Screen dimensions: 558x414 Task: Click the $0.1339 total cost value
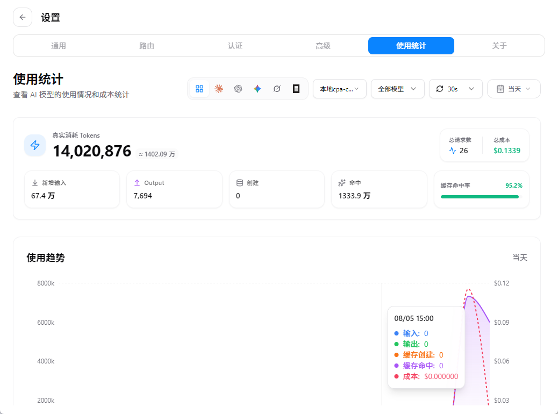tap(507, 151)
